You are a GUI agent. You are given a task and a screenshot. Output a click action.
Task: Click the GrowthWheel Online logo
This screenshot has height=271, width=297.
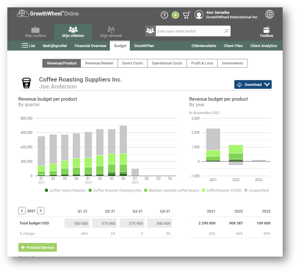tap(48, 13)
